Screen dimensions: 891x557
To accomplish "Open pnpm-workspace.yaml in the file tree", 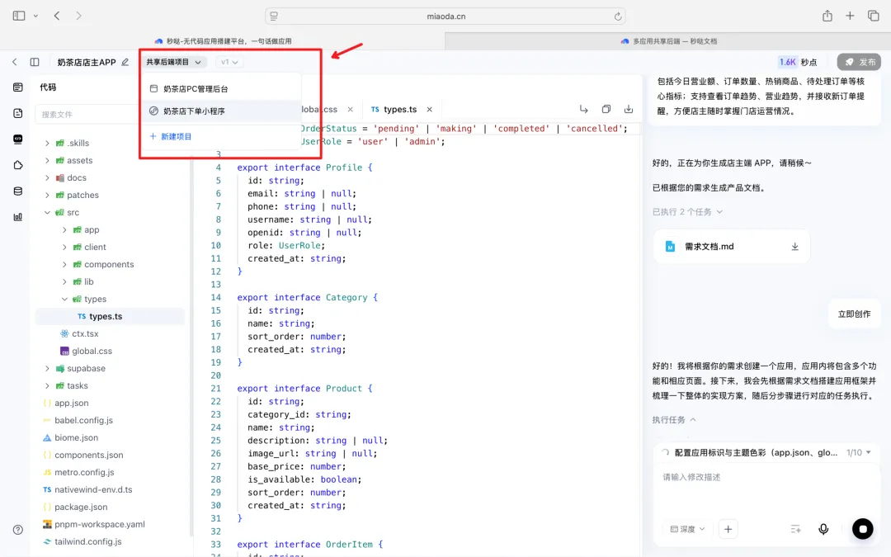I will click(94, 524).
